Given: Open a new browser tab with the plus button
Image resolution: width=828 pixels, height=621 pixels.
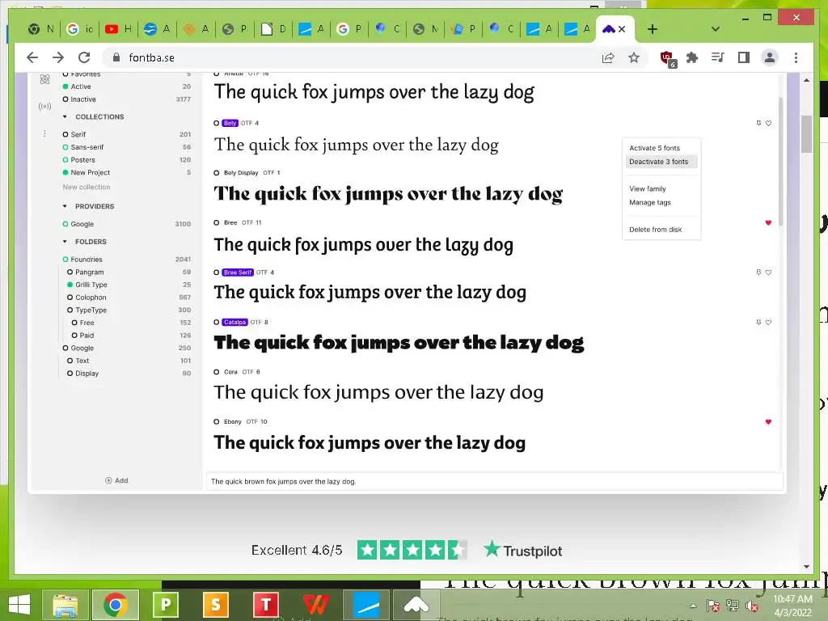Looking at the screenshot, I should (653, 29).
